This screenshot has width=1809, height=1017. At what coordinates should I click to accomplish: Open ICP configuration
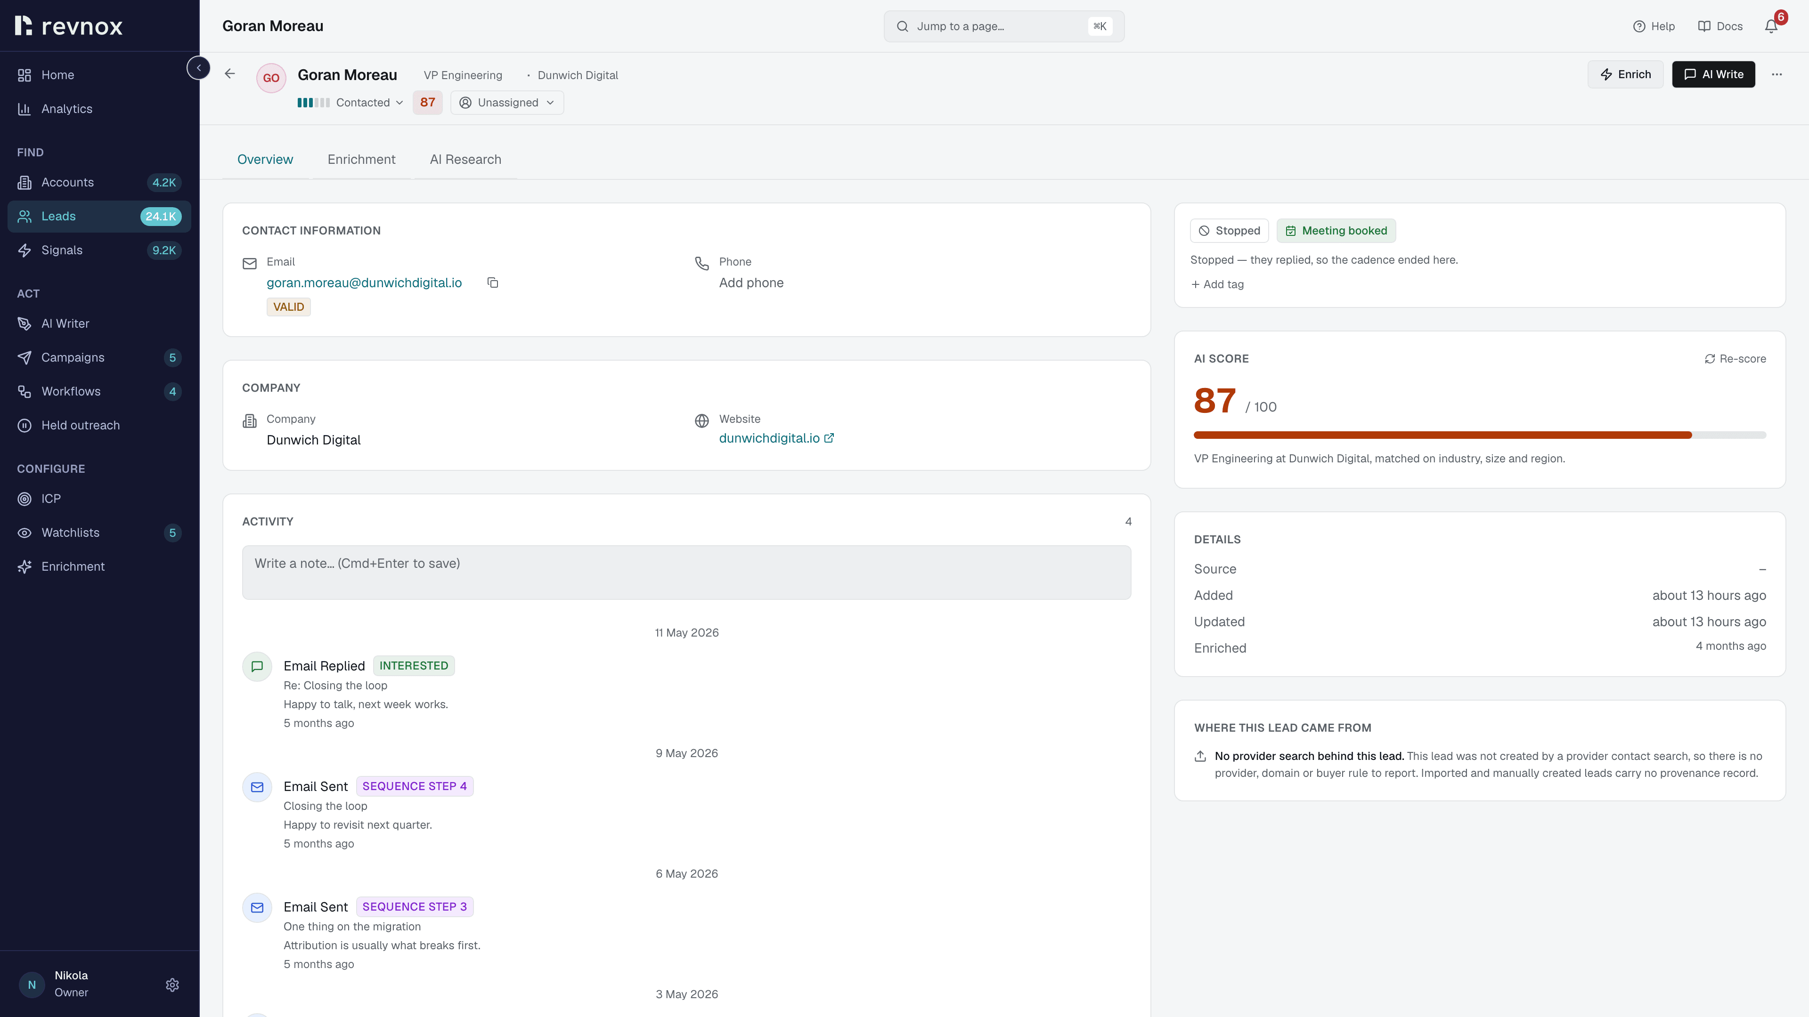(99, 499)
